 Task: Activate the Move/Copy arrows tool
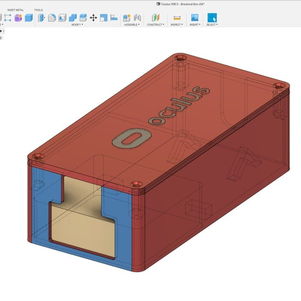pos(93,17)
